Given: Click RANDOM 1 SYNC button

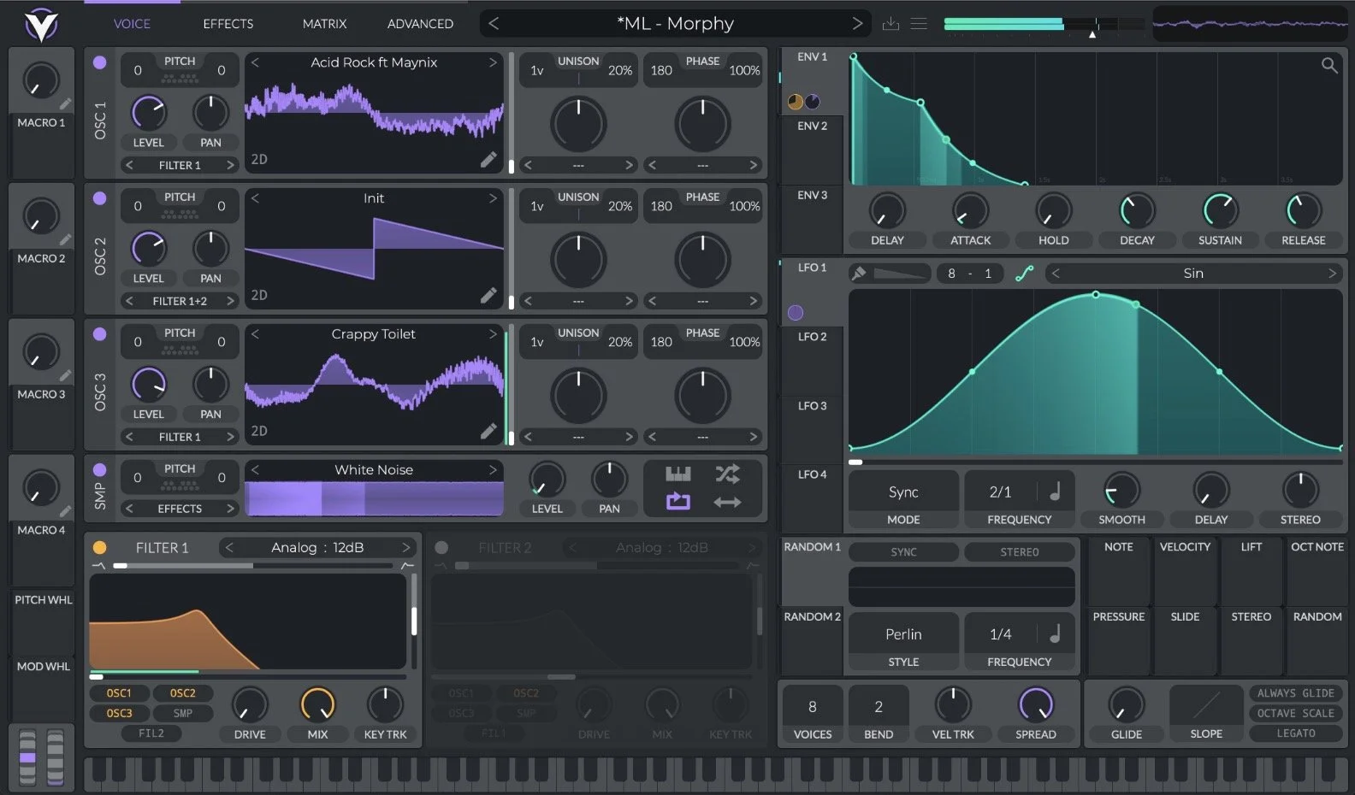Looking at the screenshot, I should pos(903,552).
